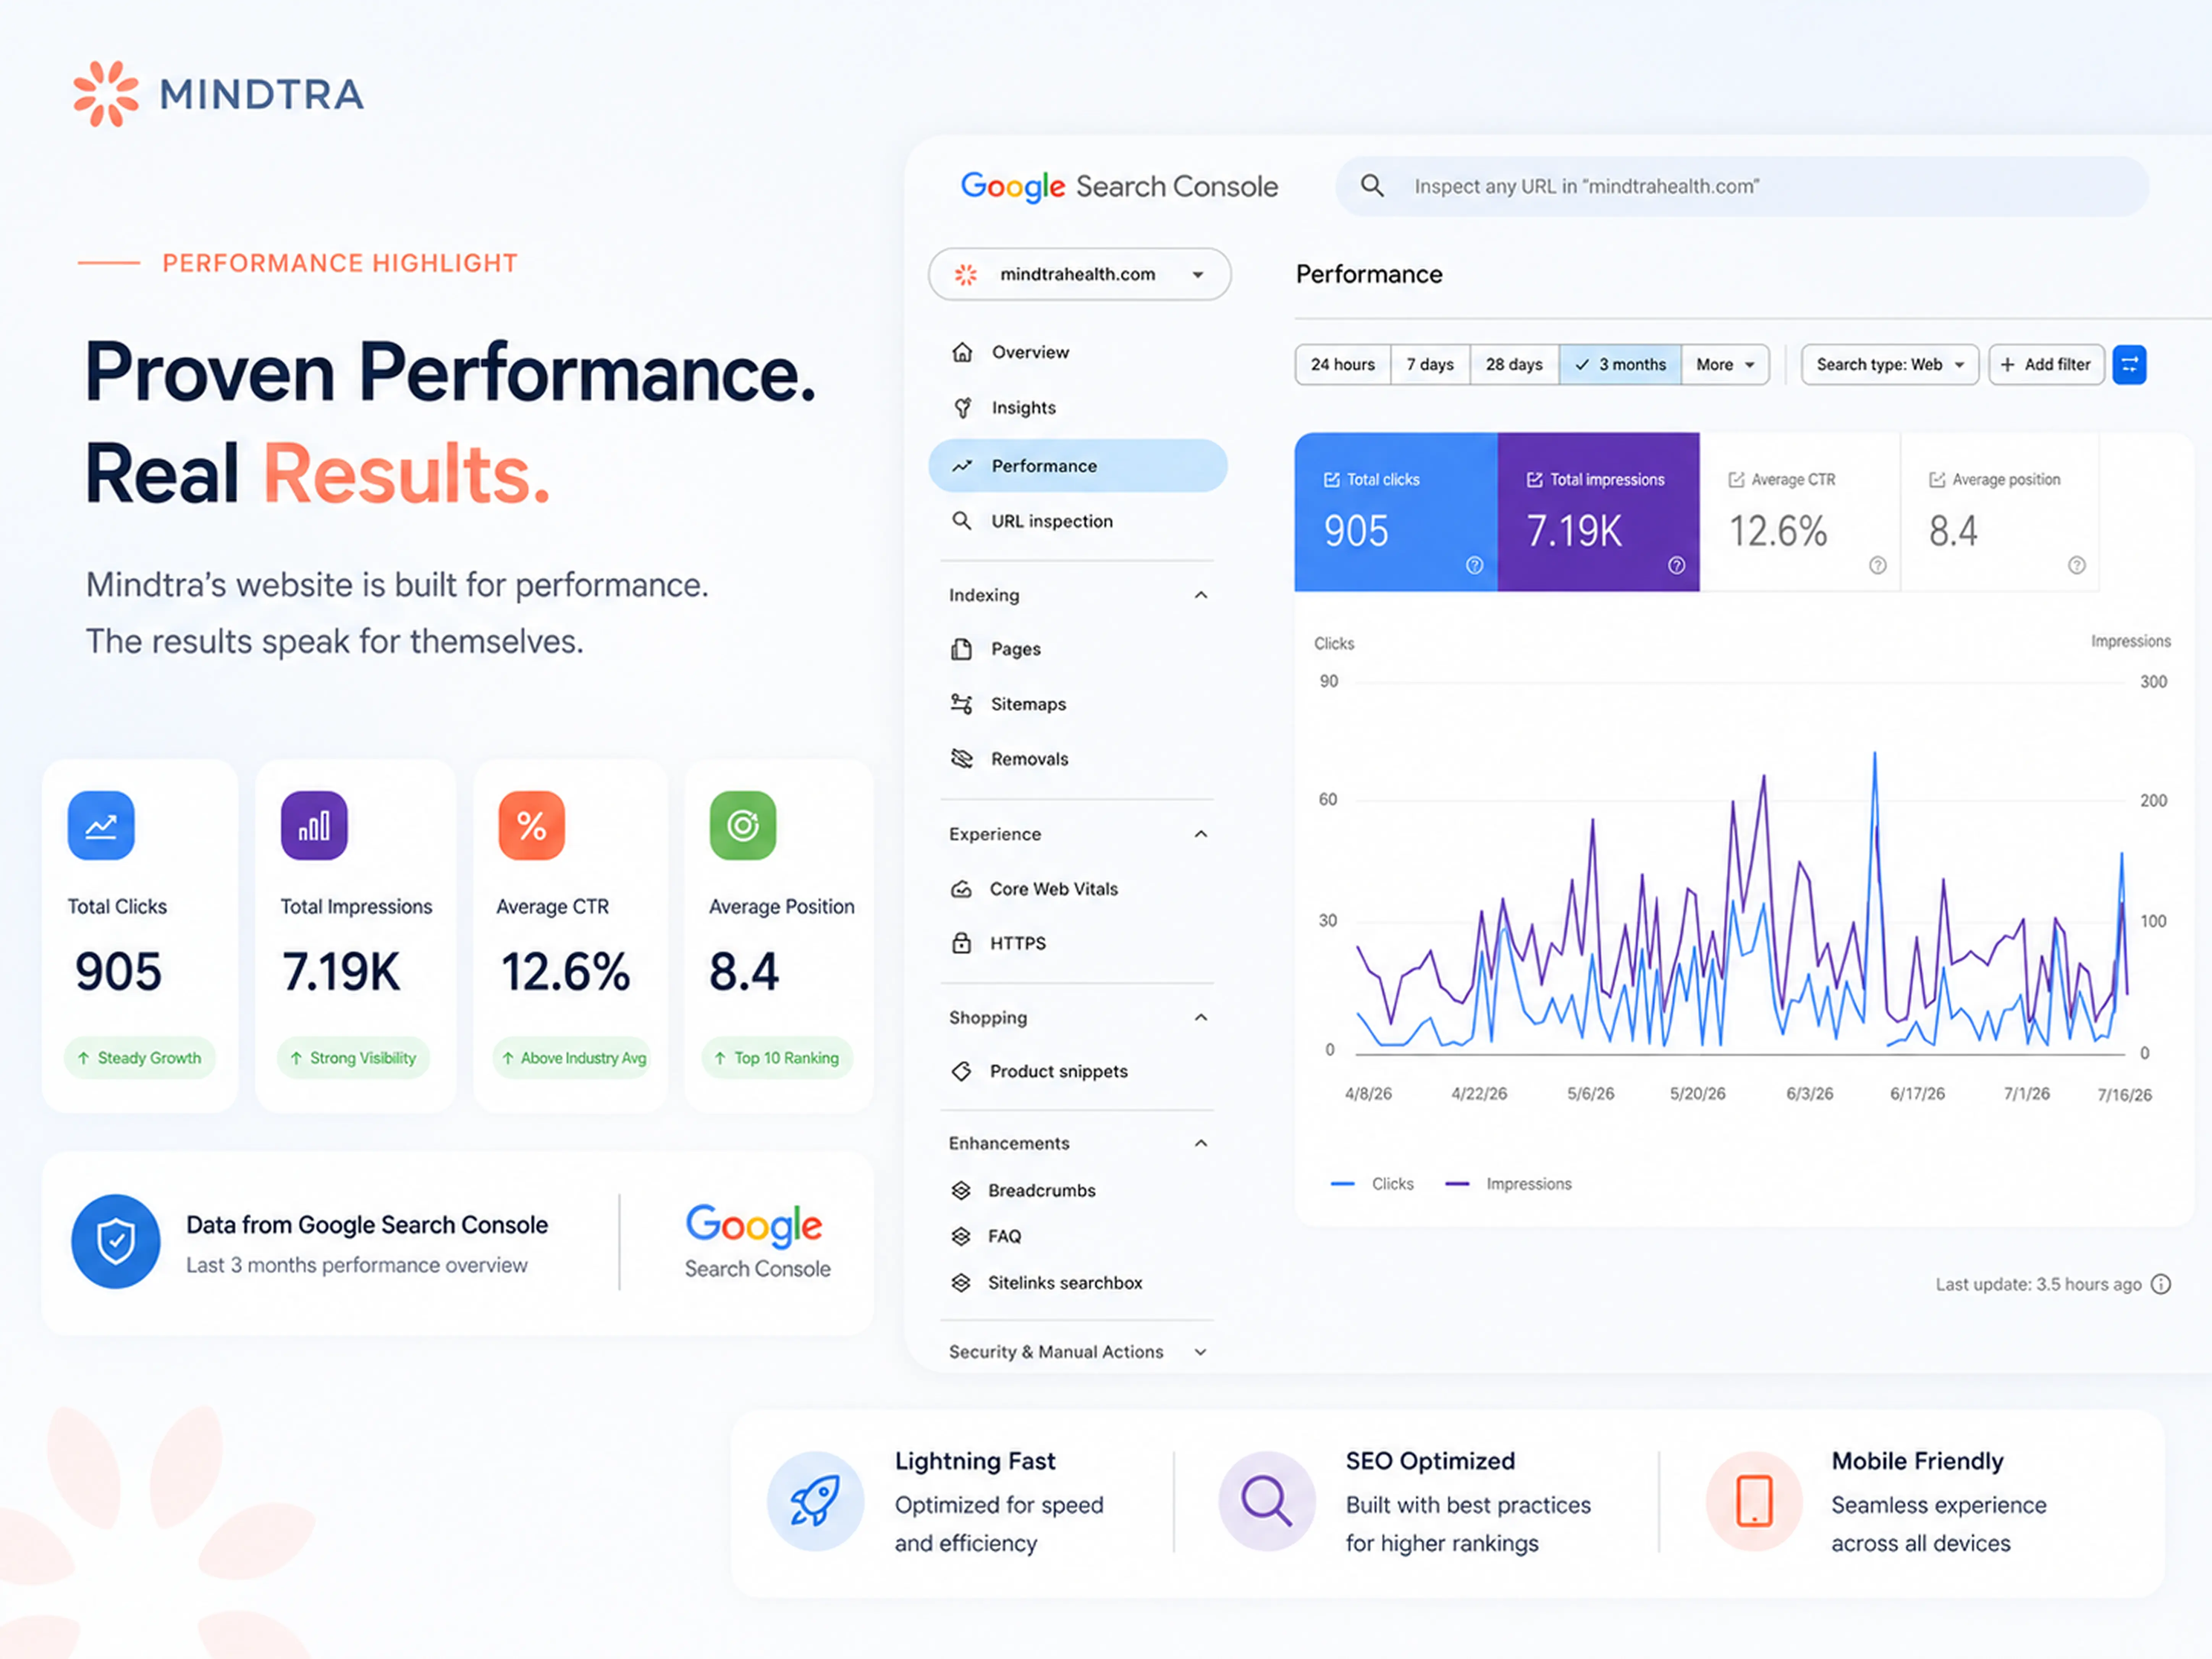Enable the Average position metric card
This screenshot has height=1659, width=2212.
pos(2000,512)
